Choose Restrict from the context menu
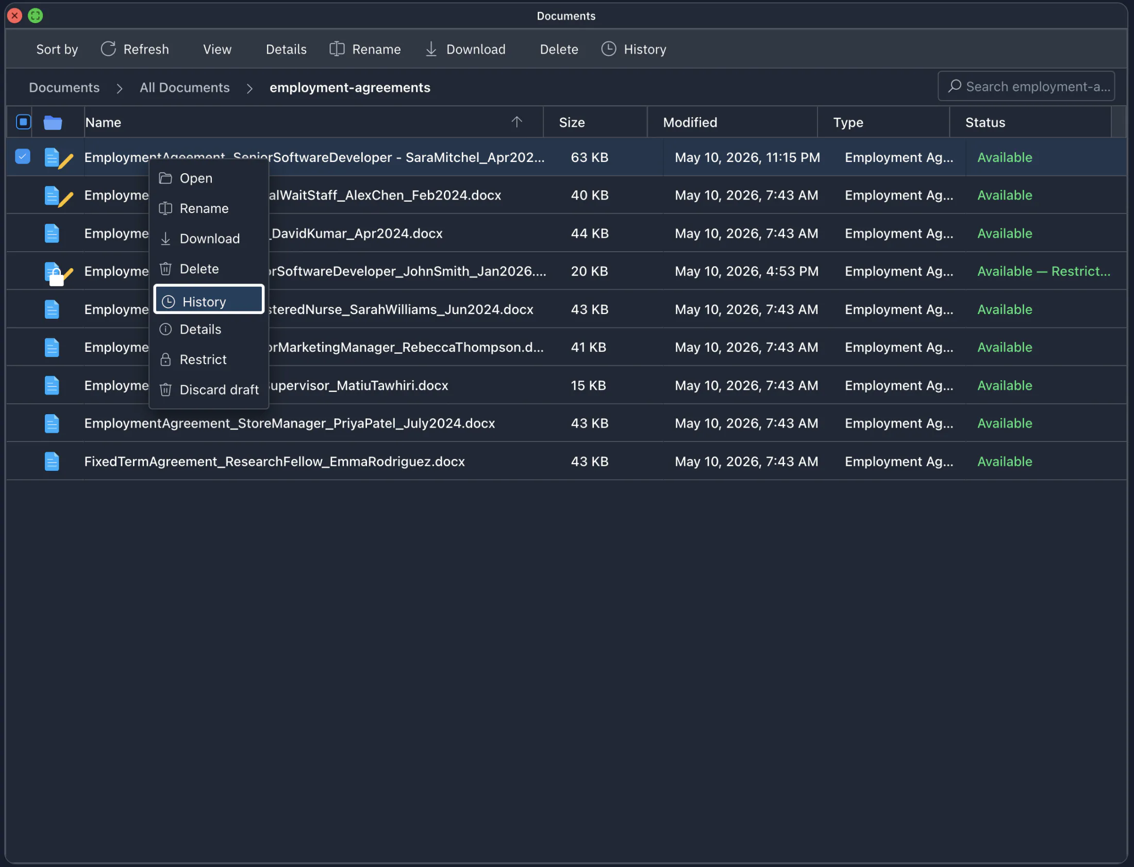1134x867 pixels. tap(209, 359)
